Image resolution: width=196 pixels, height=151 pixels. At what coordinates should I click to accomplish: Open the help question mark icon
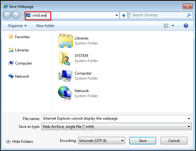point(186,26)
